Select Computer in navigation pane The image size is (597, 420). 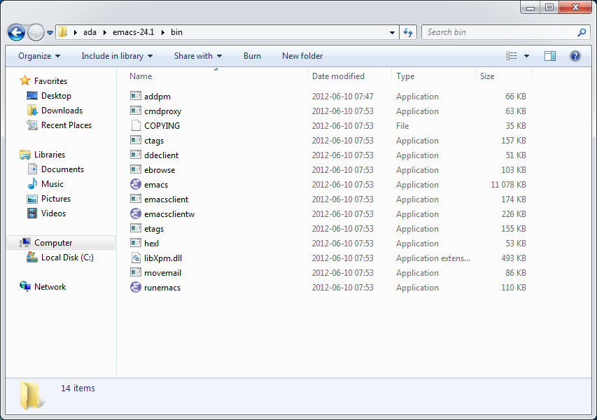click(61, 243)
